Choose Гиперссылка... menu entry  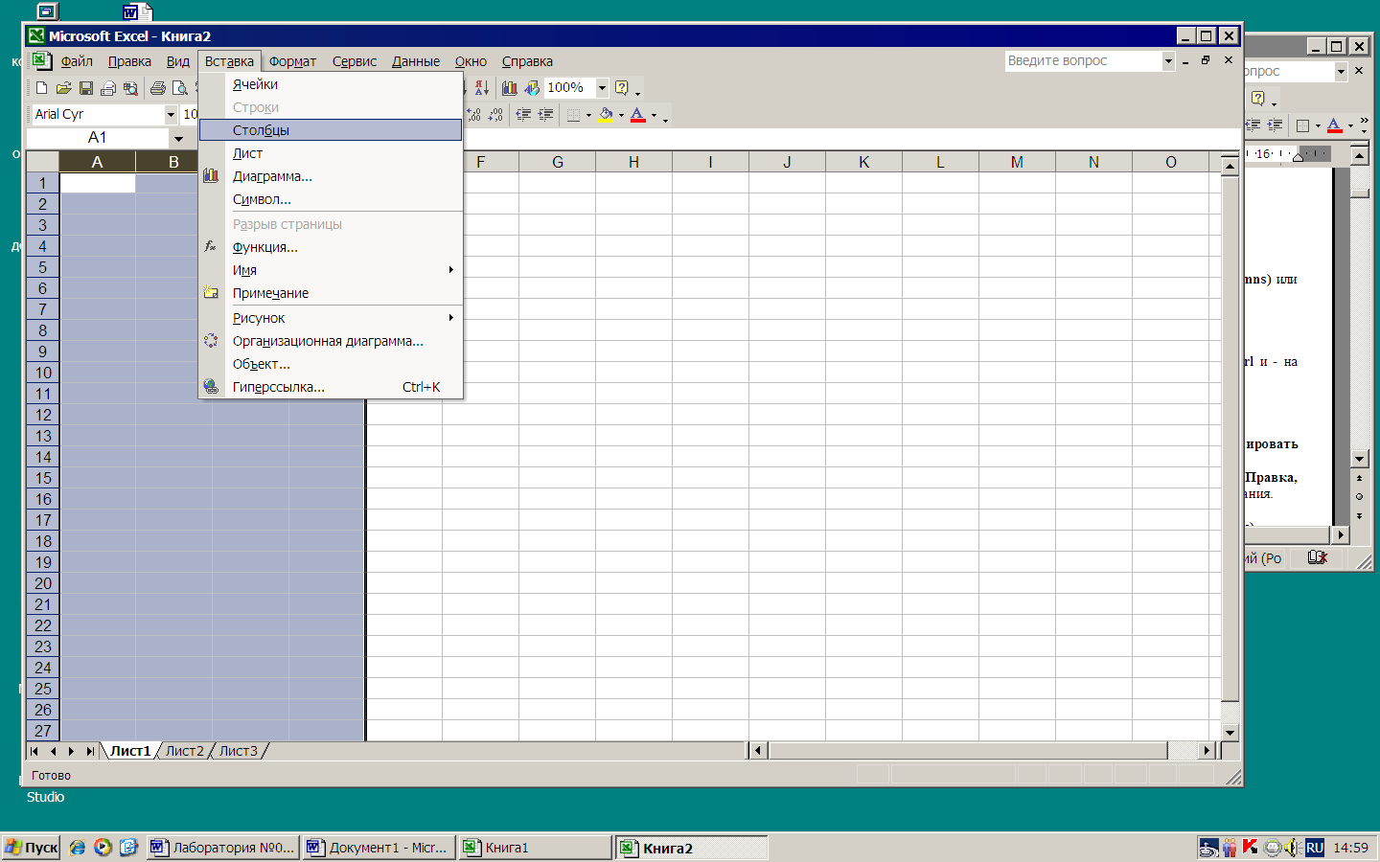tap(331, 387)
